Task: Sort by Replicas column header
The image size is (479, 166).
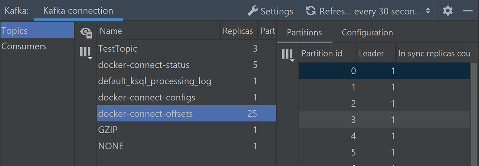Action: [x=239, y=31]
